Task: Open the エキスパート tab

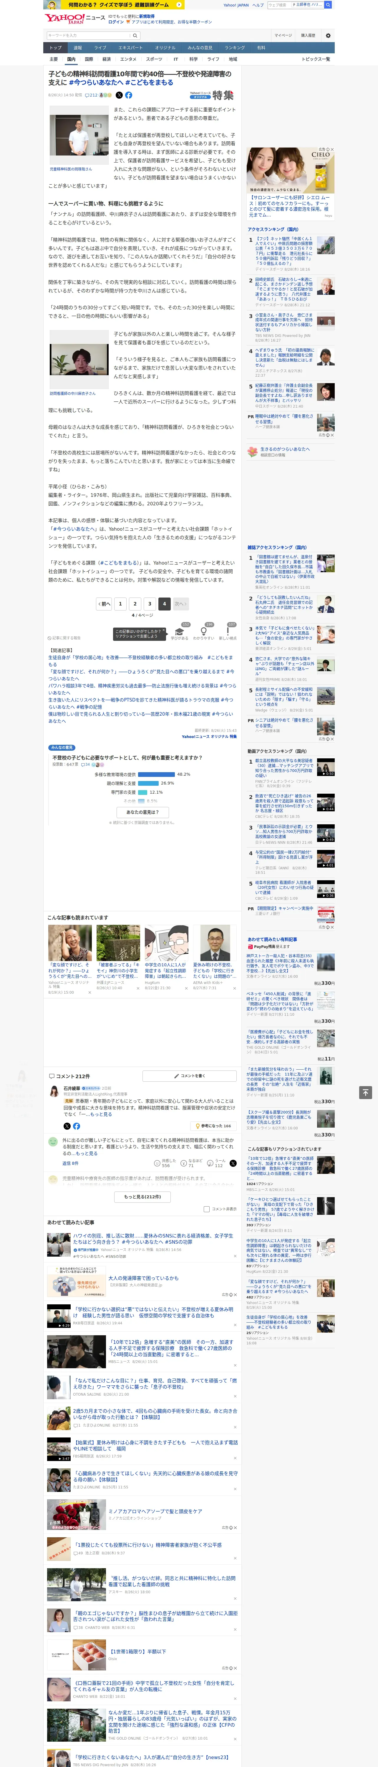Action: (x=130, y=47)
